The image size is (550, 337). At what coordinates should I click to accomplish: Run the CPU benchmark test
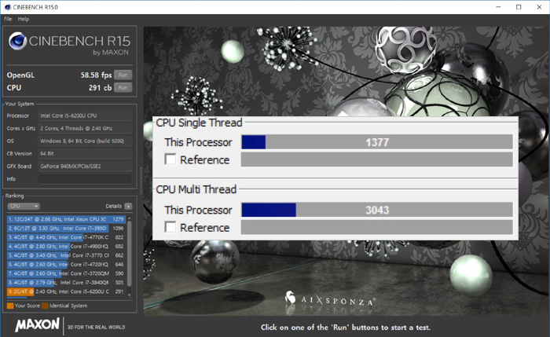[x=123, y=88]
